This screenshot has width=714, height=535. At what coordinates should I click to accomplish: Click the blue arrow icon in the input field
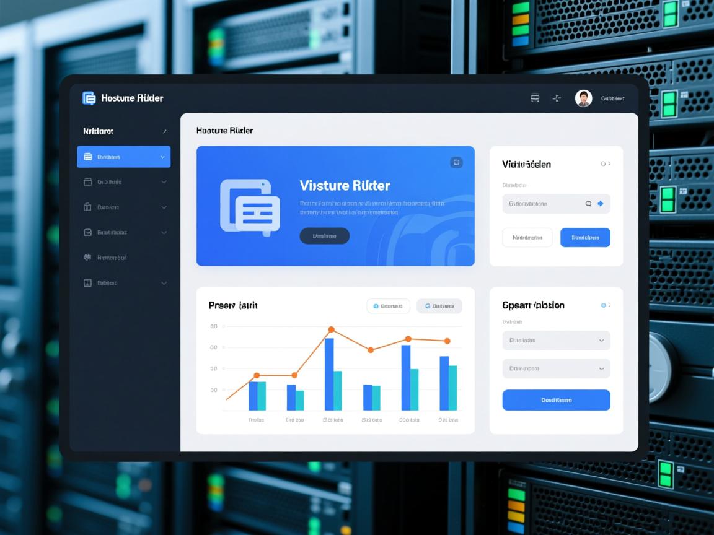click(600, 203)
